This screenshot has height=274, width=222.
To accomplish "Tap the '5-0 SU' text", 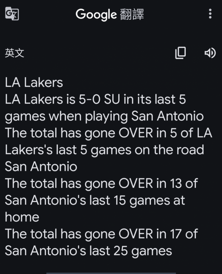I will 99,99.
